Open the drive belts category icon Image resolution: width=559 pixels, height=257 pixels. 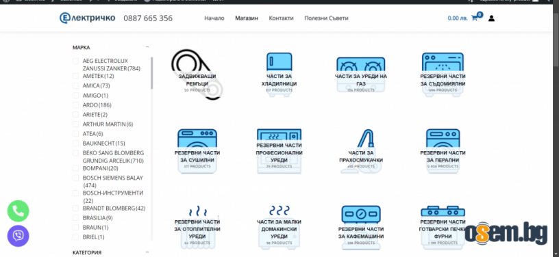(197, 75)
